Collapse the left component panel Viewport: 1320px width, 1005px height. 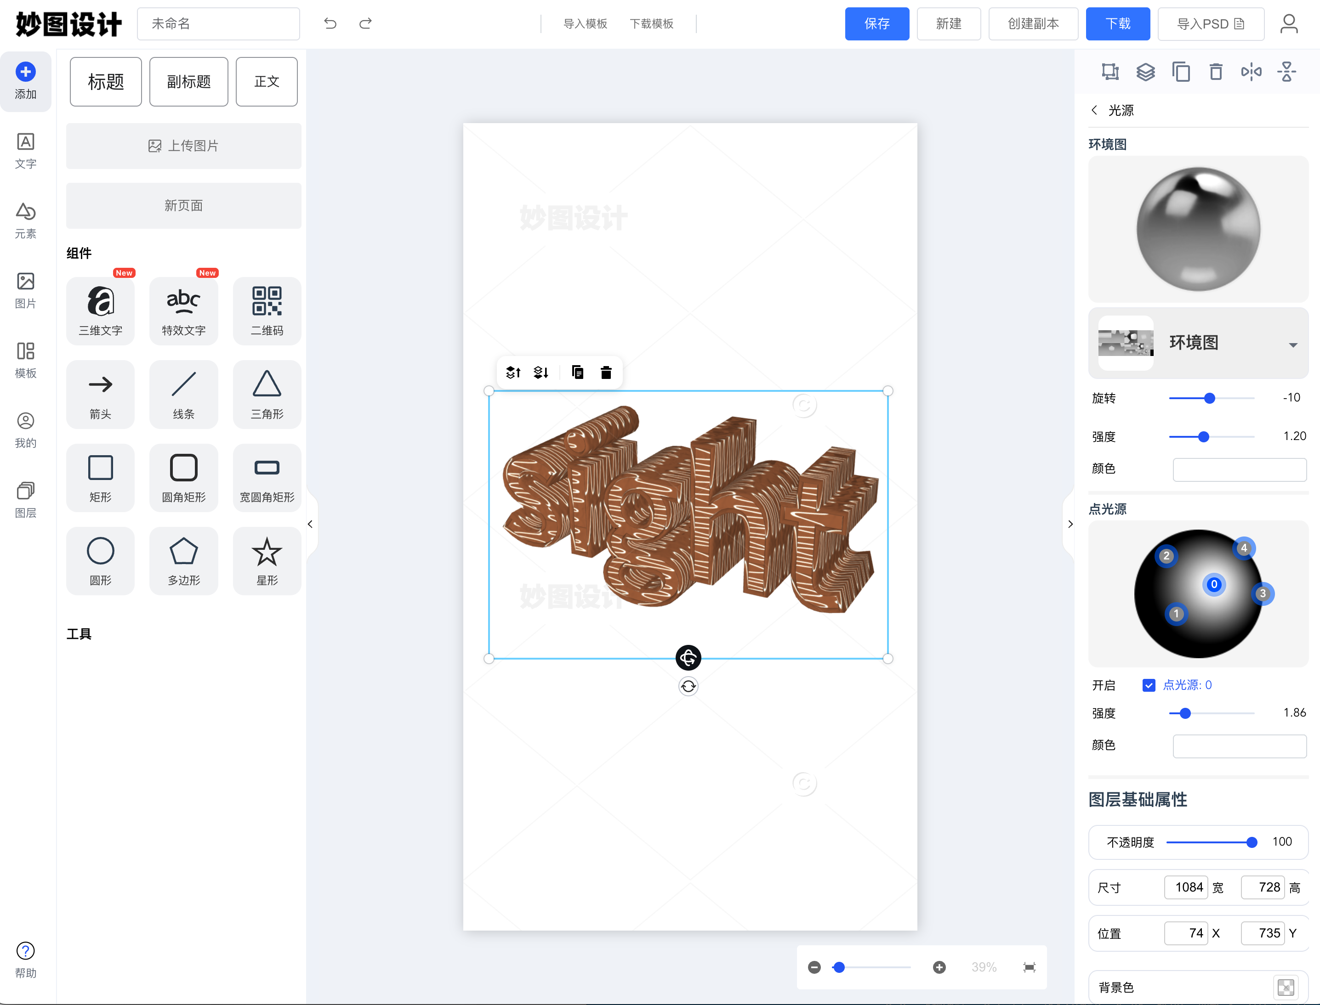(311, 524)
